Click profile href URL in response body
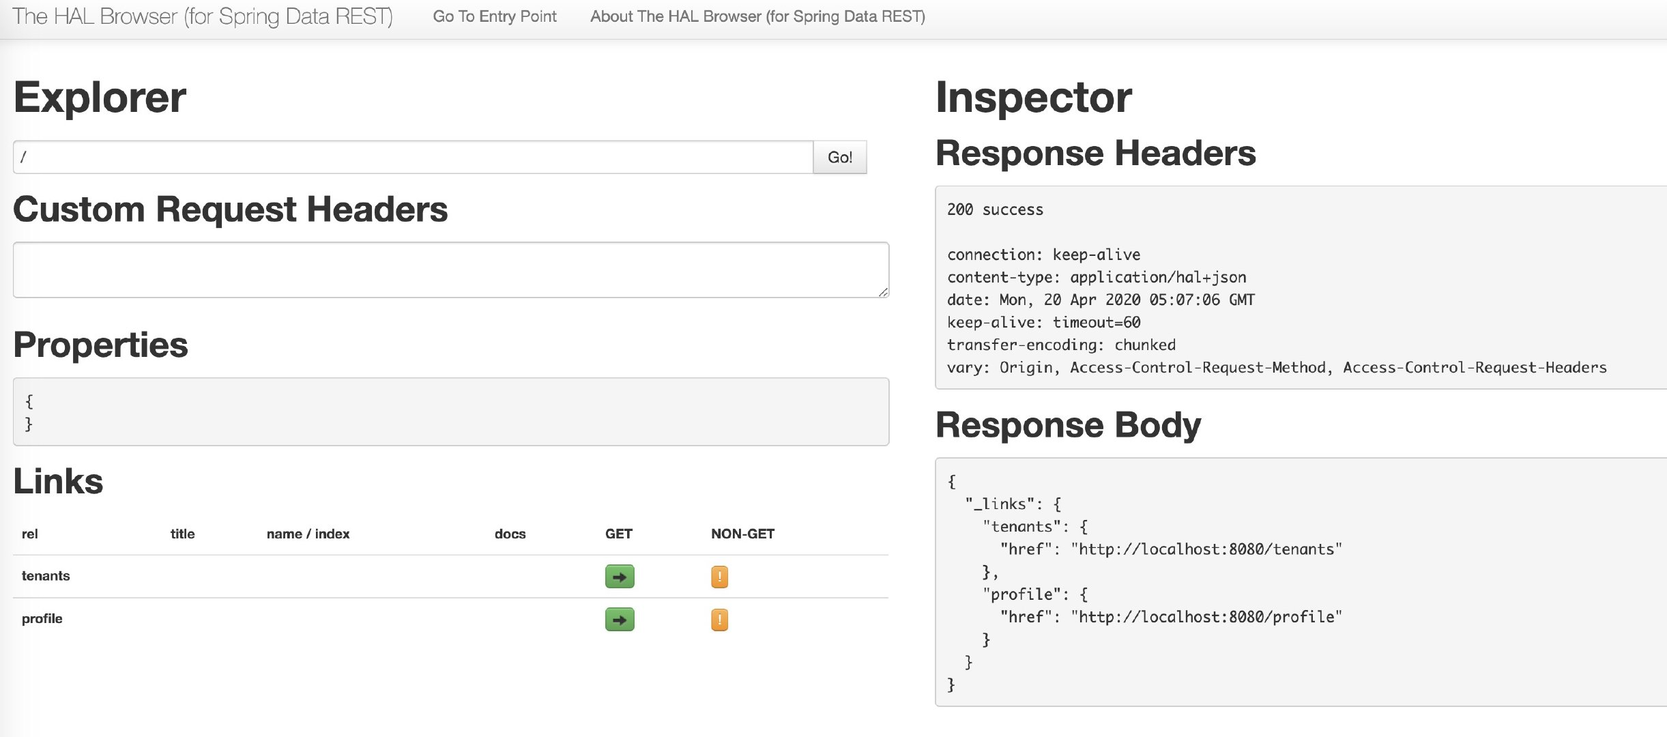The height and width of the screenshot is (737, 1667). (x=1206, y=617)
